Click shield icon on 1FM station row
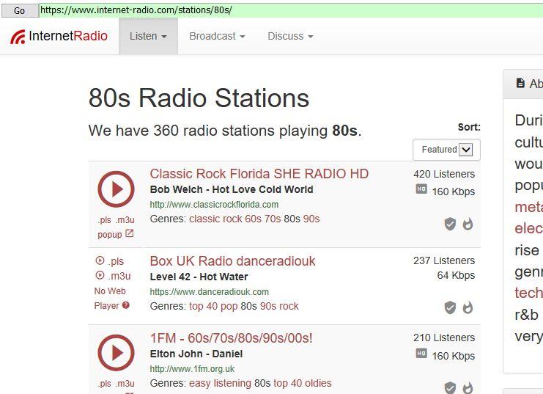This screenshot has width=543, height=394. coord(450,387)
